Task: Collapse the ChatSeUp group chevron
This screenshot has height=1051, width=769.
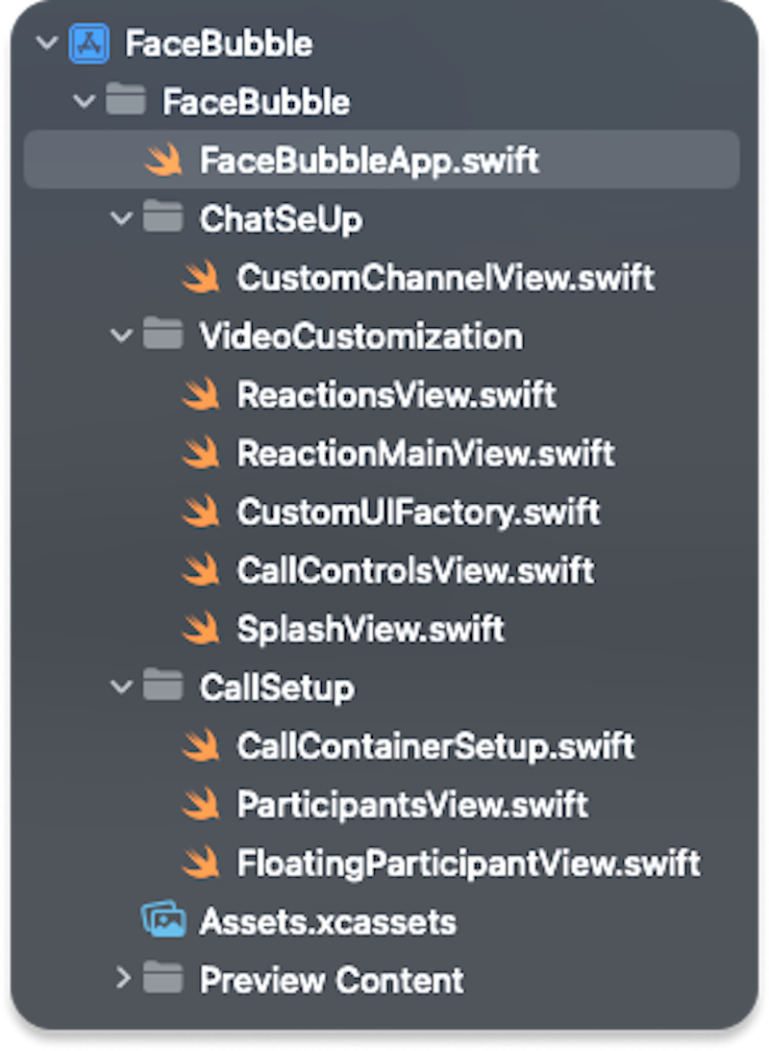Action: pos(120,218)
